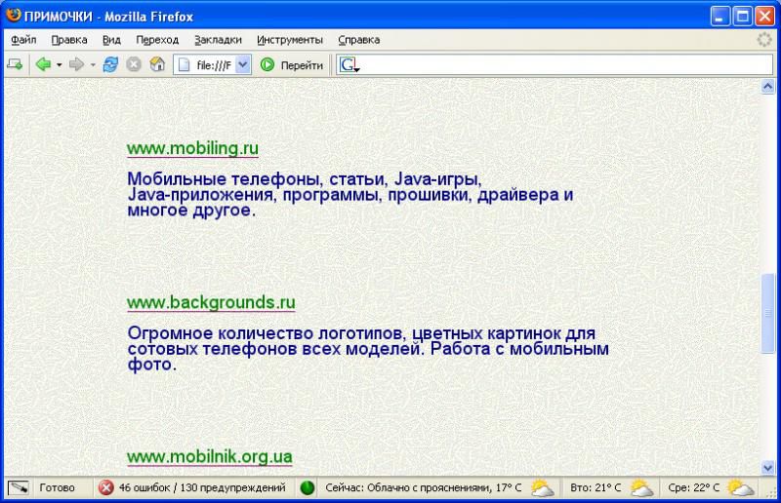Open the Back button history dropdown arrow

[59, 65]
